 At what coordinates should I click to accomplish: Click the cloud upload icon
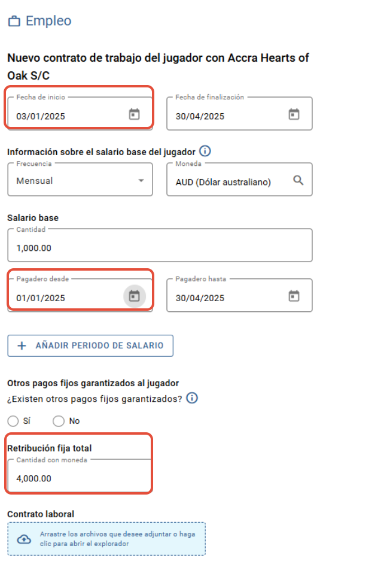24,539
